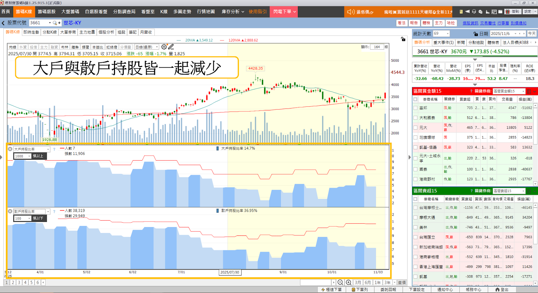Zoom in chart with plus magnifier
This screenshot has width=538, height=293.
[x=349, y=283]
